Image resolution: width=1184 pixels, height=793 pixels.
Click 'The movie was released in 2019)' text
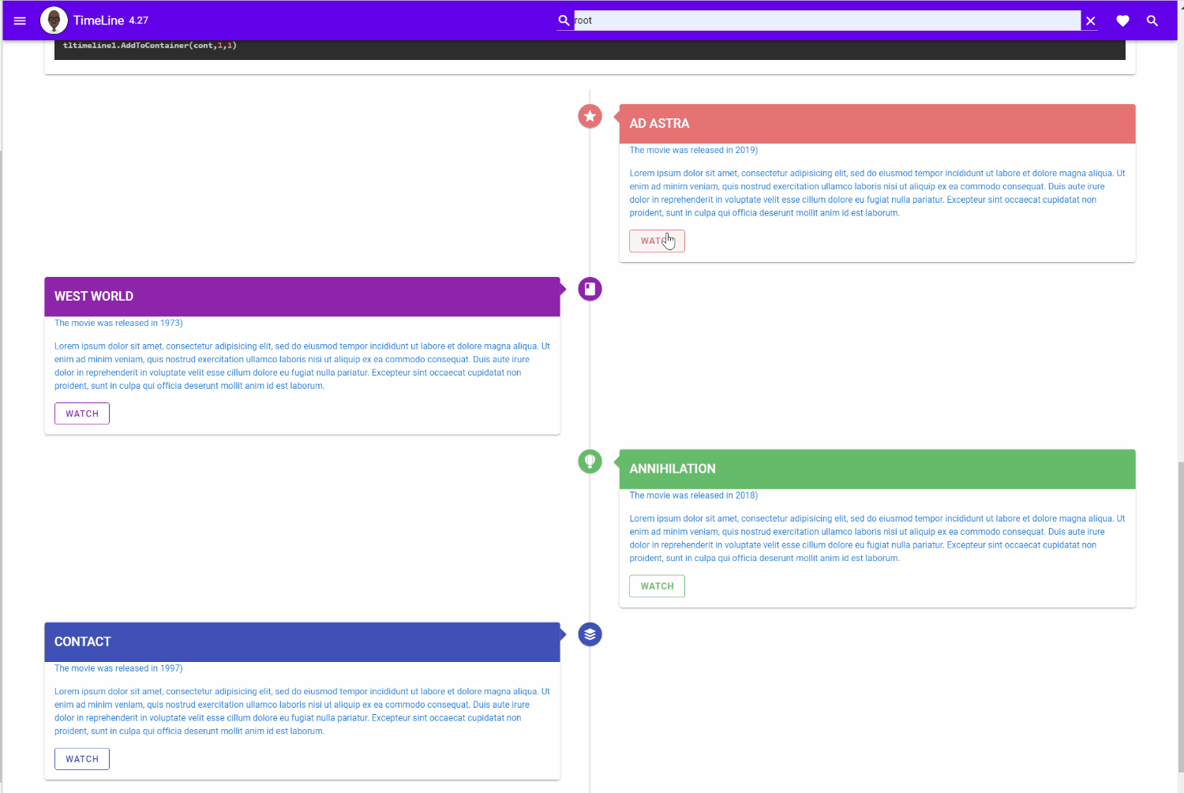pos(693,150)
